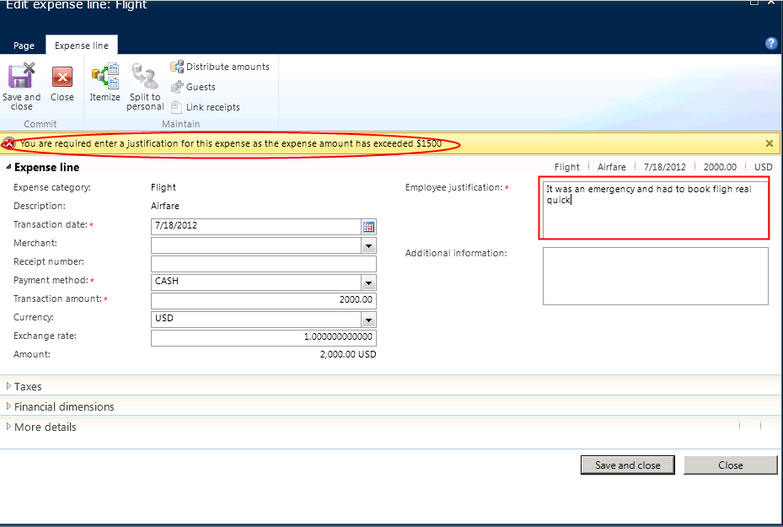Viewport: 783px width, 527px height.
Task: Click the red Close ribbon icon
Action: [62, 78]
